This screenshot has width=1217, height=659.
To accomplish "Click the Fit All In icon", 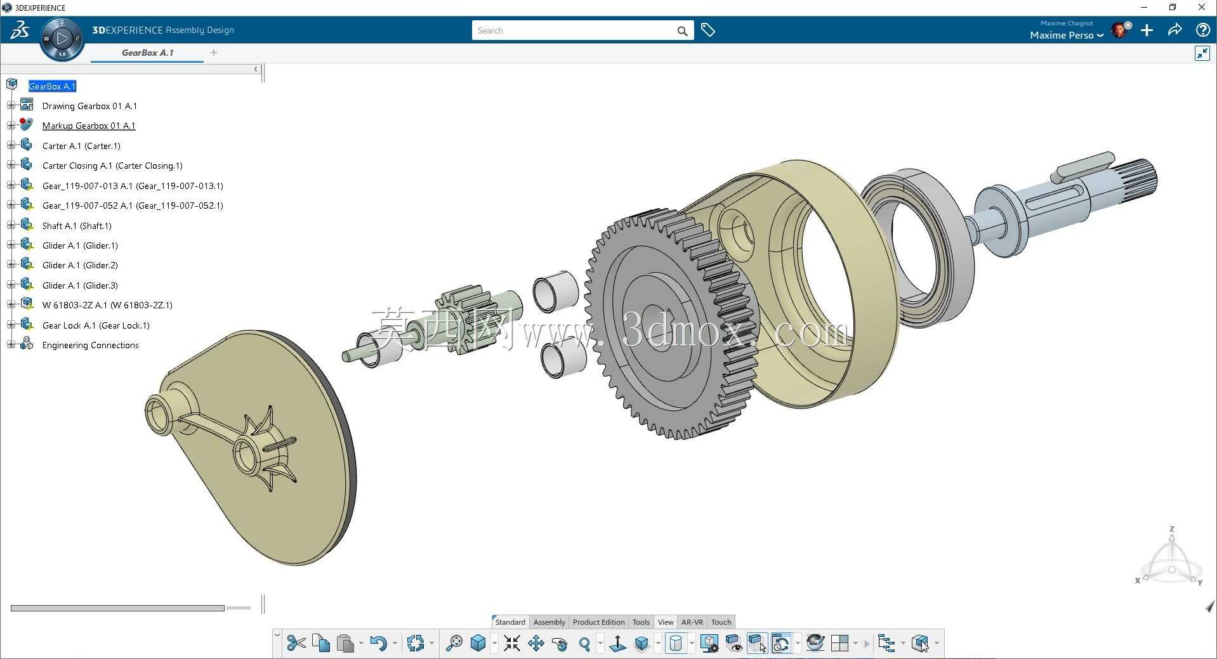I will point(512,643).
